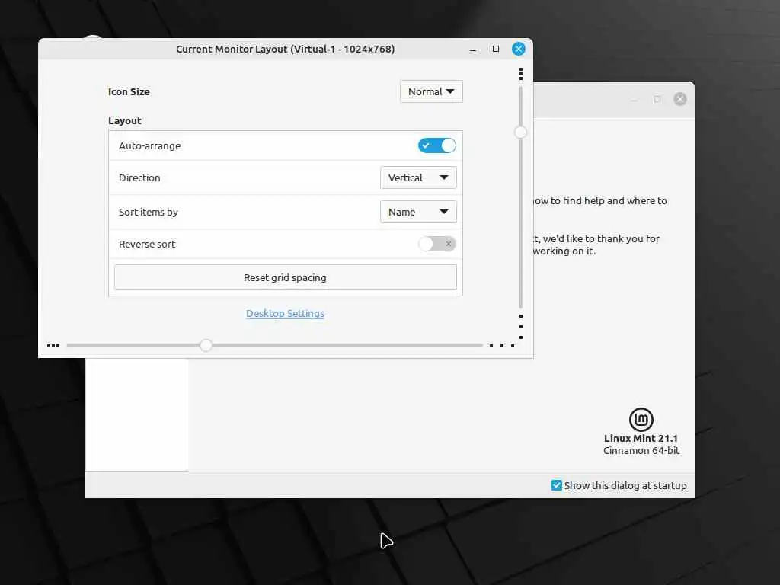The width and height of the screenshot is (780, 585).
Task: Click the wide vertical spacing dots icon
Action: pos(521,326)
